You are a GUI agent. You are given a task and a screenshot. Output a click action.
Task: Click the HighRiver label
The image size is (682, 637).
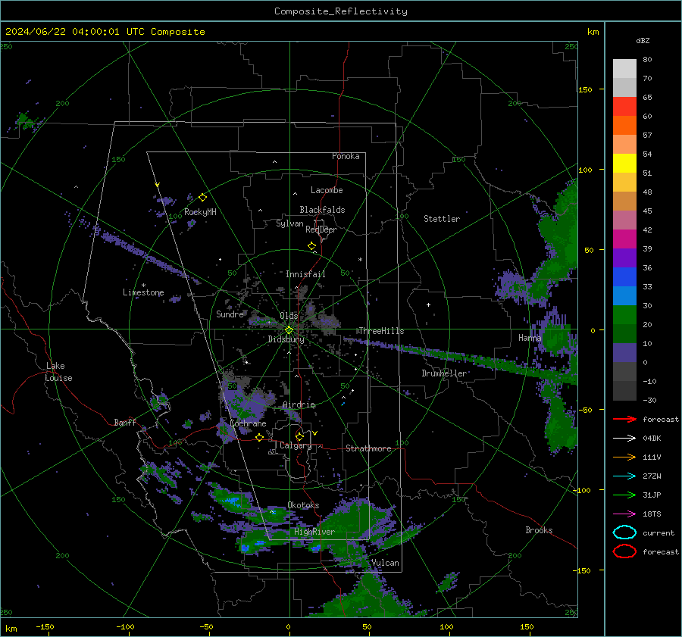pos(314,532)
